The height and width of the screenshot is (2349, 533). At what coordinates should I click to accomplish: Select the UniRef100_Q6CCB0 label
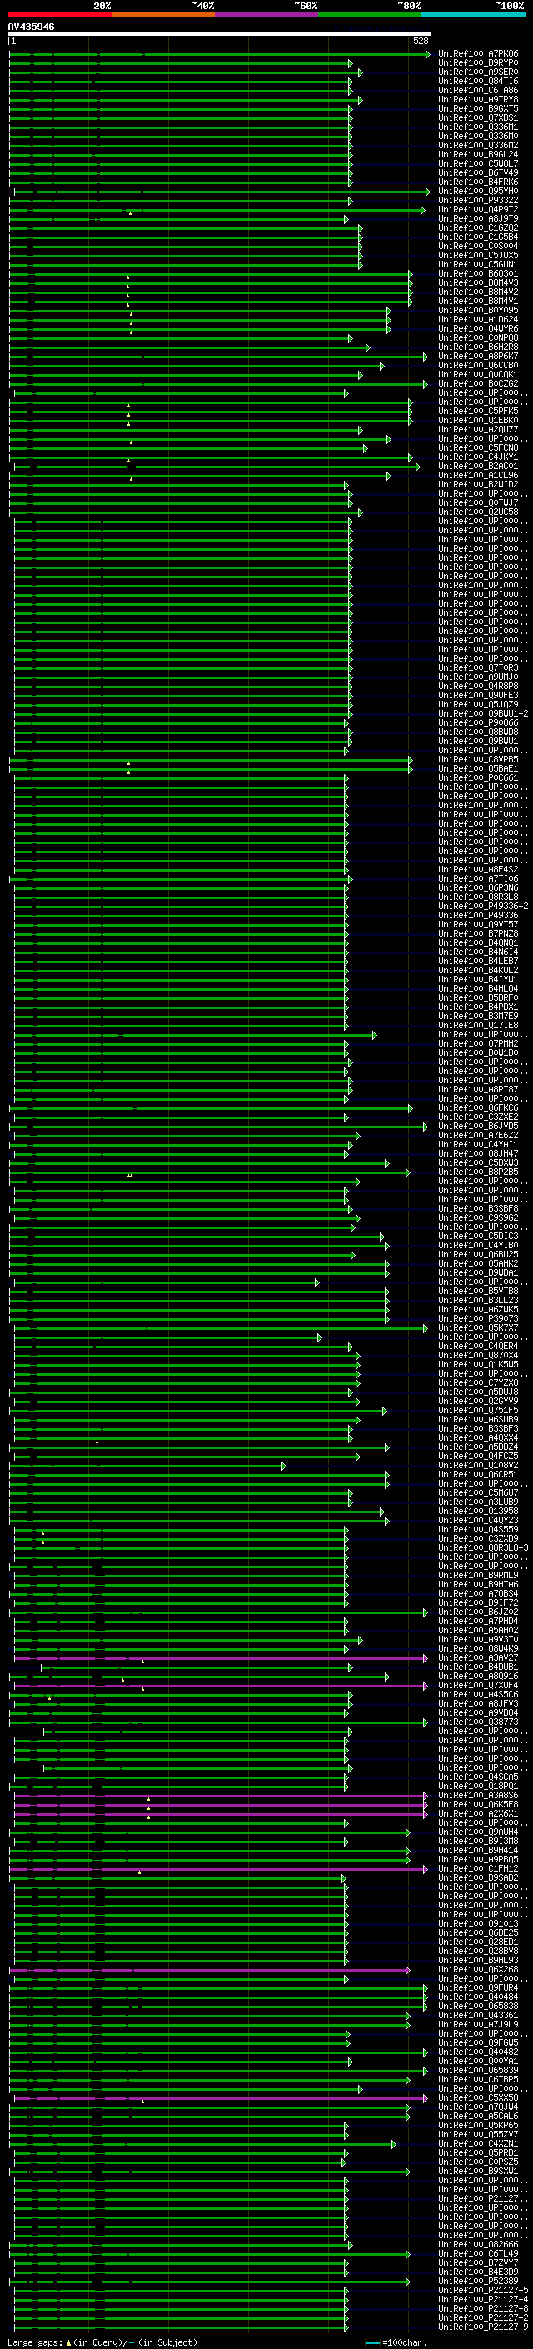pos(478,366)
